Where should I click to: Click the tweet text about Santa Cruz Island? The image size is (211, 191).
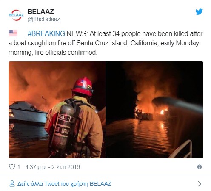[x=105, y=43]
